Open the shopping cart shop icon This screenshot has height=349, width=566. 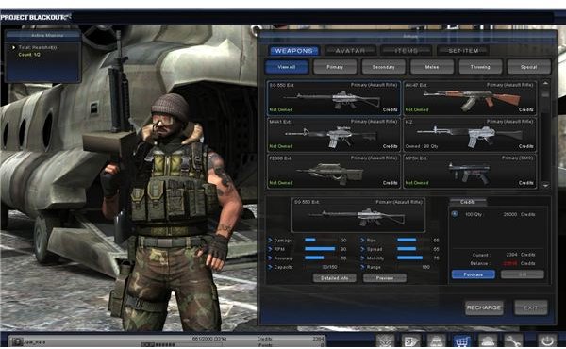tap(462, 341)
